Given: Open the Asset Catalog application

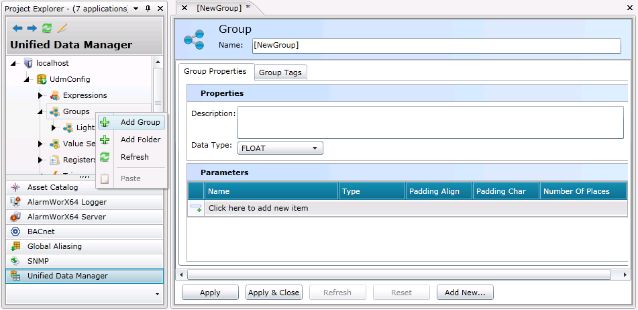Looking at the screenshot, I should click(x=52, y=187).
